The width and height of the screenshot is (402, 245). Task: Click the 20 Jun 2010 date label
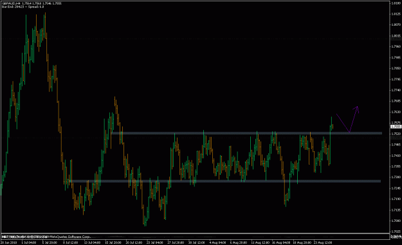pos(8,242)
